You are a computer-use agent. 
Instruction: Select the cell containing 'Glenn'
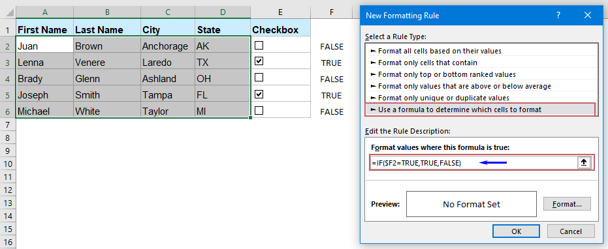pos(107,78)
